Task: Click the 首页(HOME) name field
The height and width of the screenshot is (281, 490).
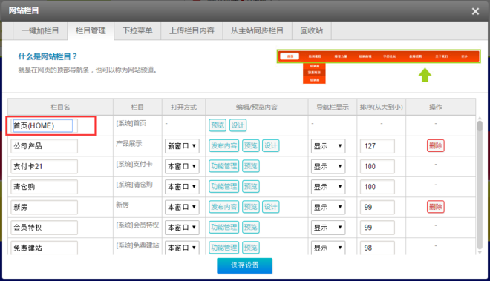Action: coord(44,125)
